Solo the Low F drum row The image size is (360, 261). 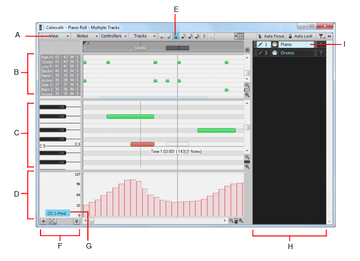tap(78, 67)
